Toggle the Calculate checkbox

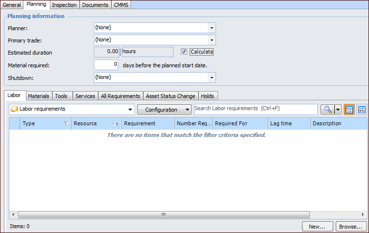click(x=184, y=52)
